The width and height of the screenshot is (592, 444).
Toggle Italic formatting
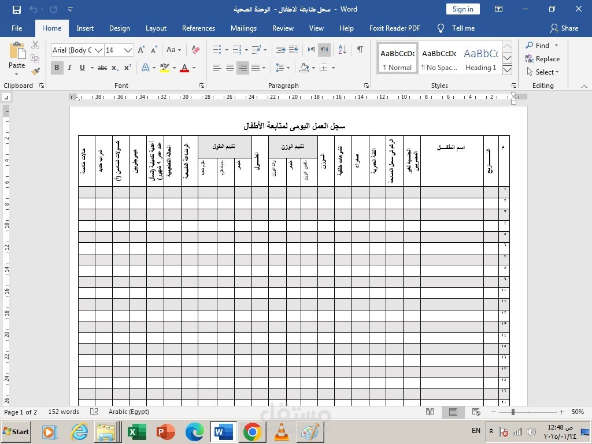pos(69,68)
